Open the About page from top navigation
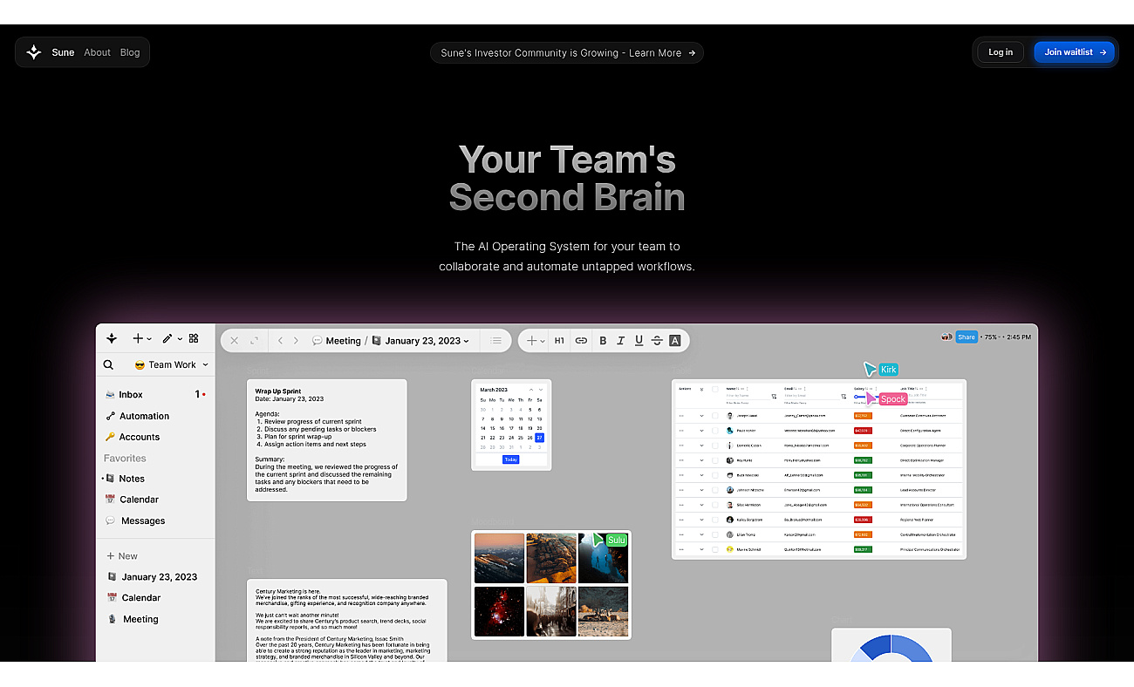1134x687 pixels. click(x=97, y=52)
